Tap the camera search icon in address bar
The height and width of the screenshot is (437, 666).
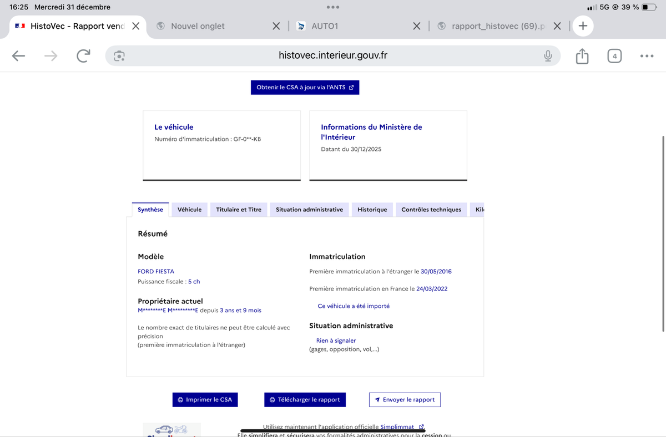coord(119,56)
